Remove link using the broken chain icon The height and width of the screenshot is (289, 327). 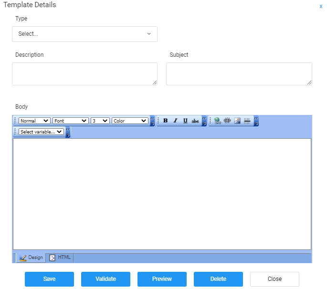pos(227,121)
